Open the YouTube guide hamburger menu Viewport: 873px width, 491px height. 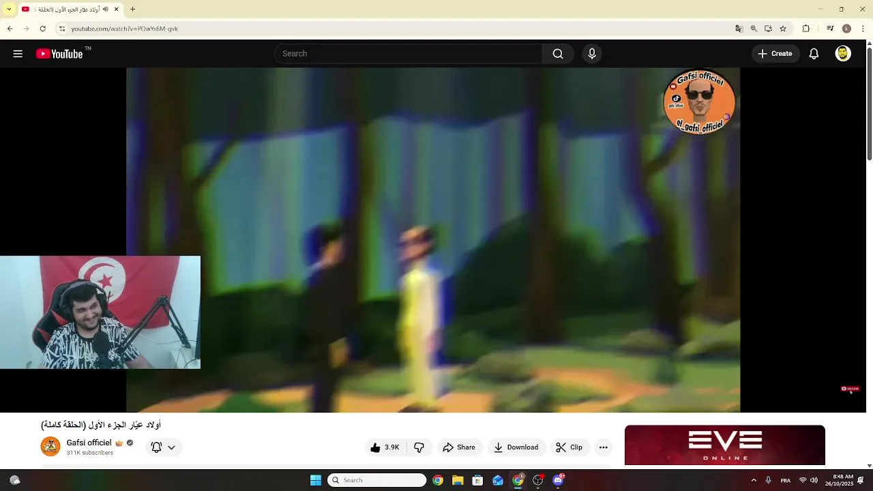[18, 54]
